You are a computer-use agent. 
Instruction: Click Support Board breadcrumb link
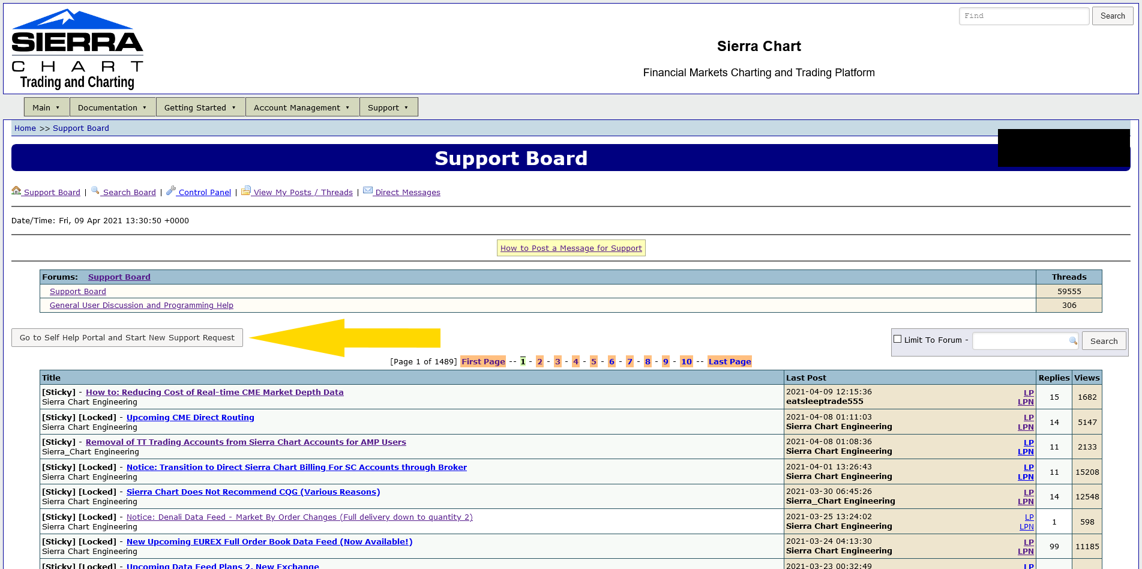point(81,128)
